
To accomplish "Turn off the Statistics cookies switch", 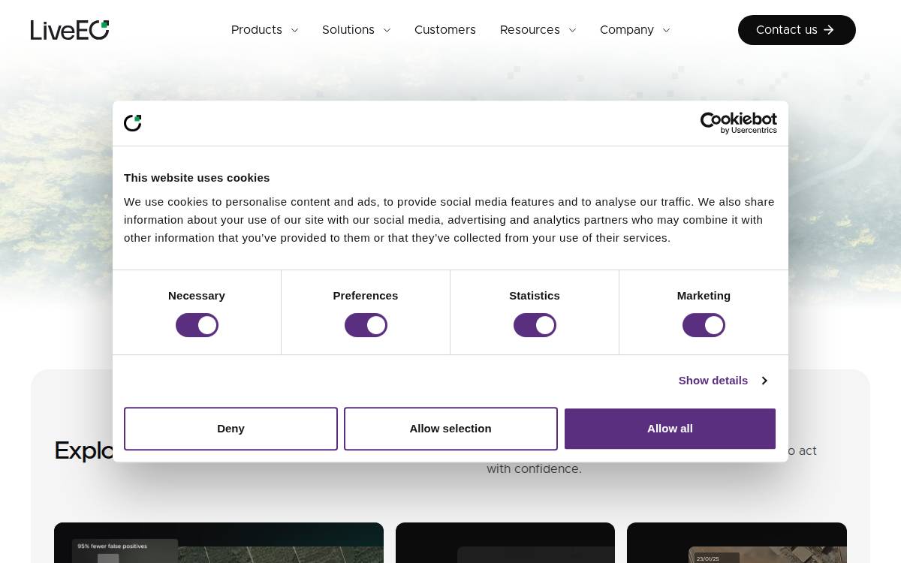I will [535, 325].
